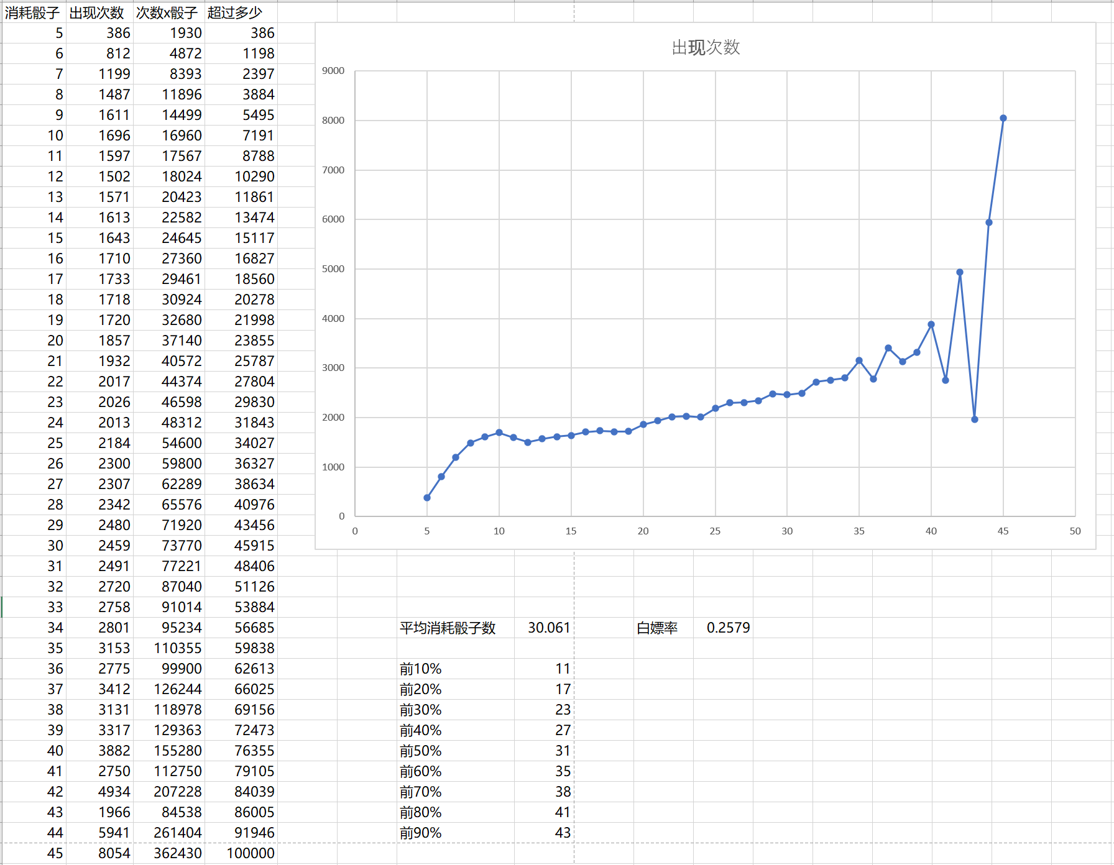Select cell showing 48312
The height and width of the screenshot is (865, 1114).
(x=168, y=423)
